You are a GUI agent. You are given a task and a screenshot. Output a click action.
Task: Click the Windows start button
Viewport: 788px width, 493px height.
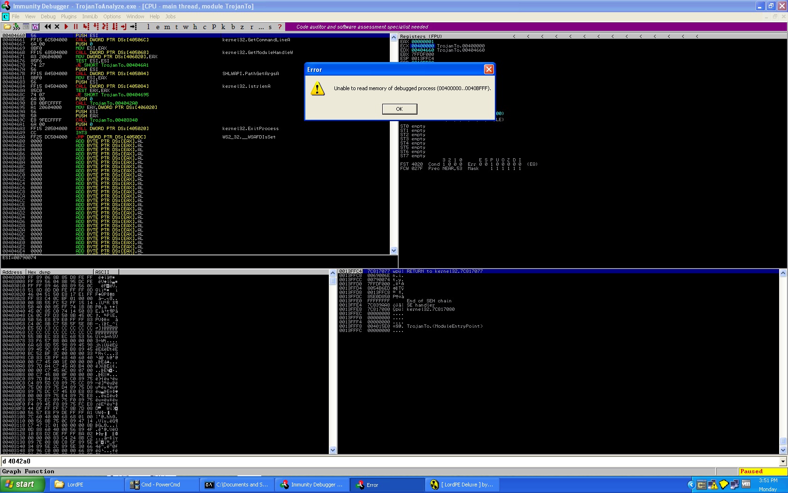click(23, 485)
